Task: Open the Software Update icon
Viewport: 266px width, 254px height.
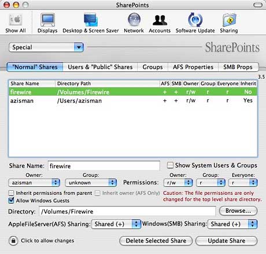Action: (195, 23)
